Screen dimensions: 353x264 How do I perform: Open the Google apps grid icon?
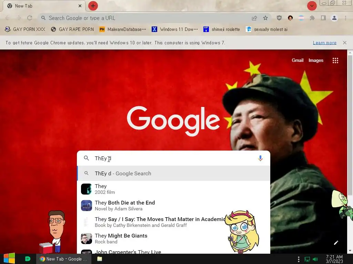click(335, 60)
